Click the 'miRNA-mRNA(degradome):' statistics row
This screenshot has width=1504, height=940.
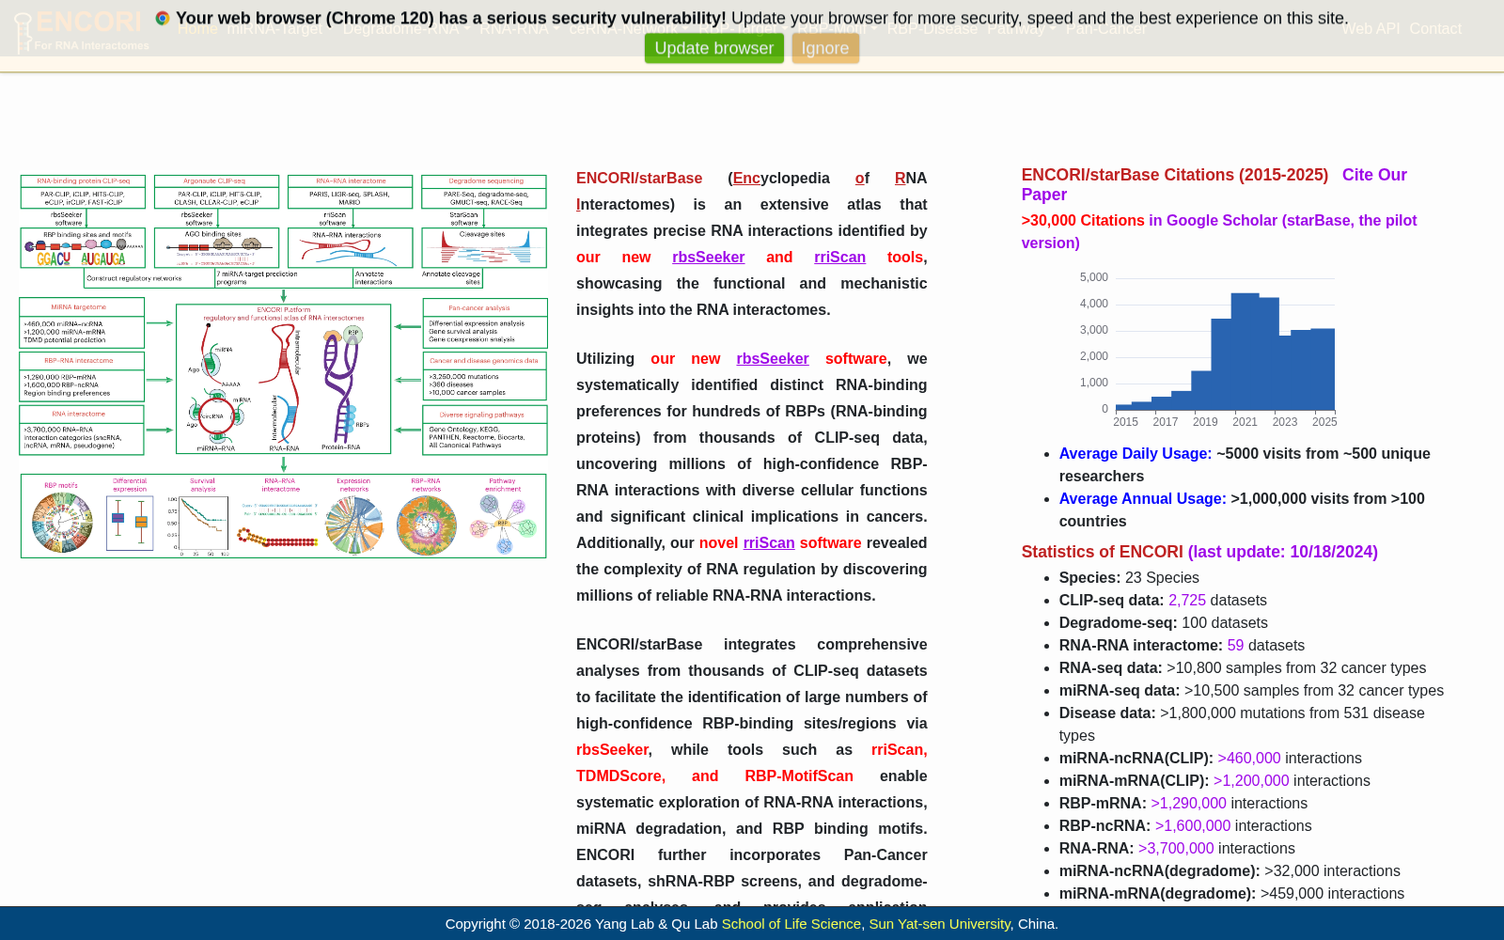click(1231, 893)
